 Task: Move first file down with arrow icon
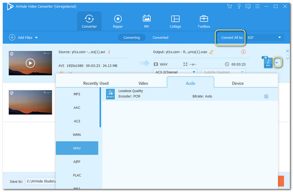[x=288, y=58]
